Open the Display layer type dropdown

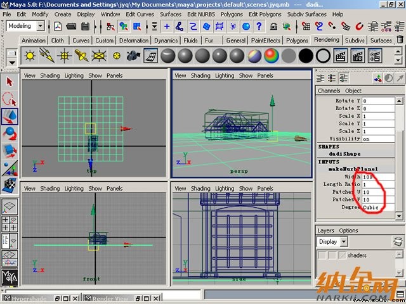(343, 242)
